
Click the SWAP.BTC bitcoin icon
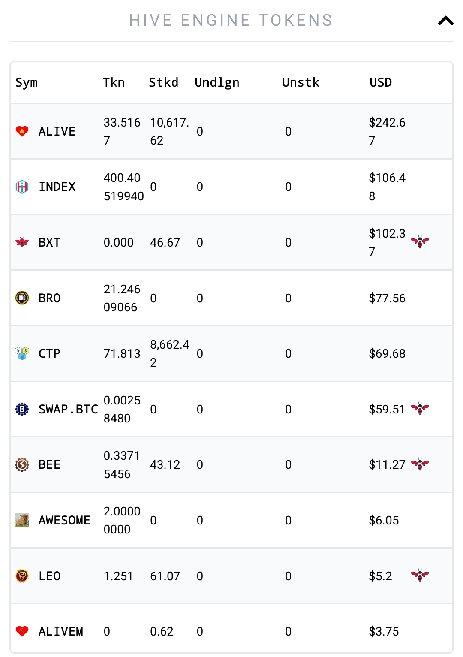click(x=22, y=409)
